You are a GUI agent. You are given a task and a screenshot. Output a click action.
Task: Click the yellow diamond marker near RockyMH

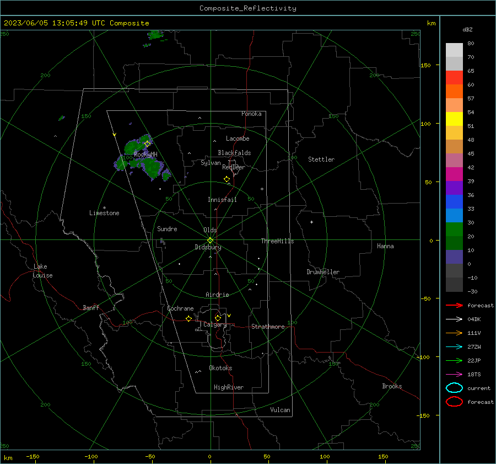[x=147, y=144]
